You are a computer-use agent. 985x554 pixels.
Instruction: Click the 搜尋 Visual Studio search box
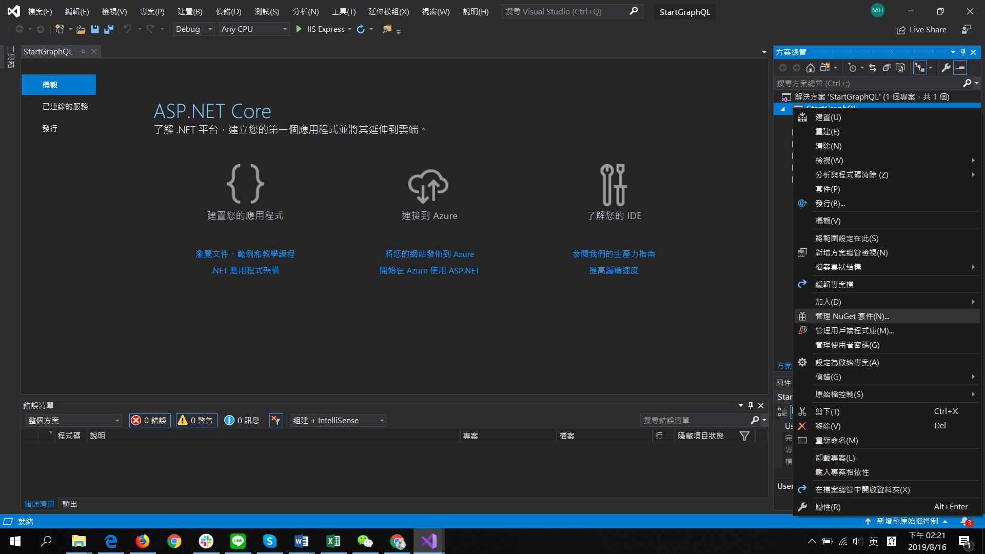coord(571,11)
